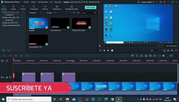
Task: Select Carpeta (4) folder
Action: 9,15
